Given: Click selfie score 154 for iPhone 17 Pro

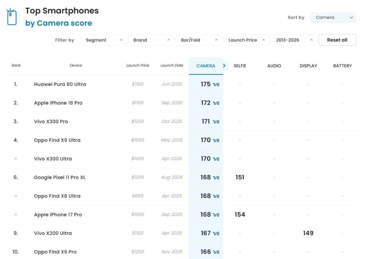Looking at the screenshot, I should coord(240,215).
